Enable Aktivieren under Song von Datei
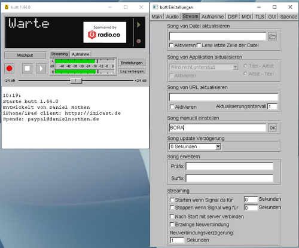The width and height of the screenshot is (299, 248). tap(171, 45)
